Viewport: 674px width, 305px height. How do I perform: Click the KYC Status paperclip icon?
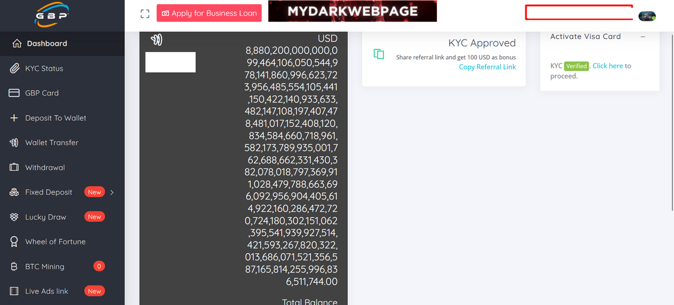click(x=14, y=68)
